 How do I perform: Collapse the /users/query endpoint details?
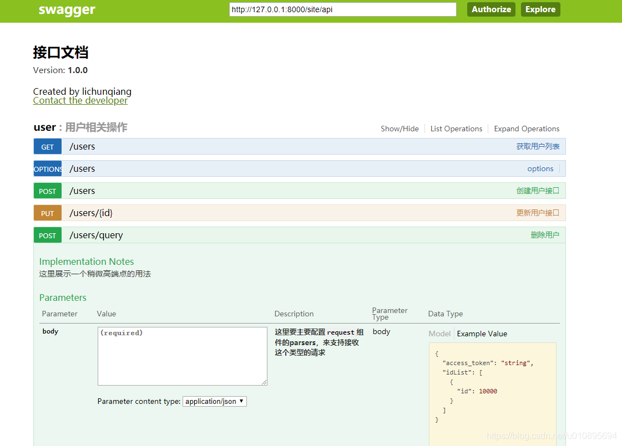[x=95, y=234]
